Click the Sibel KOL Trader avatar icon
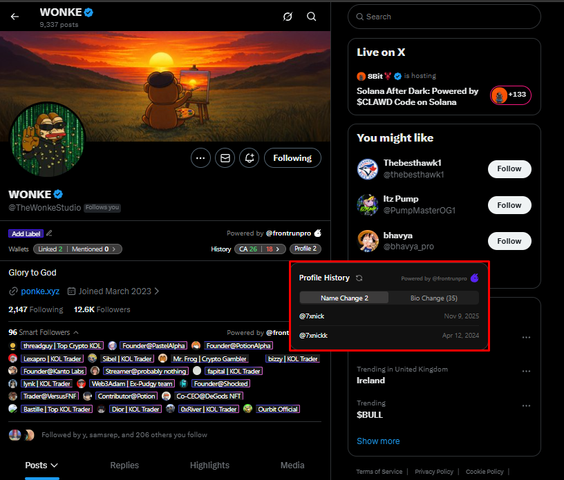The width and height of the screenshot is (564, 480). point(93,358)
